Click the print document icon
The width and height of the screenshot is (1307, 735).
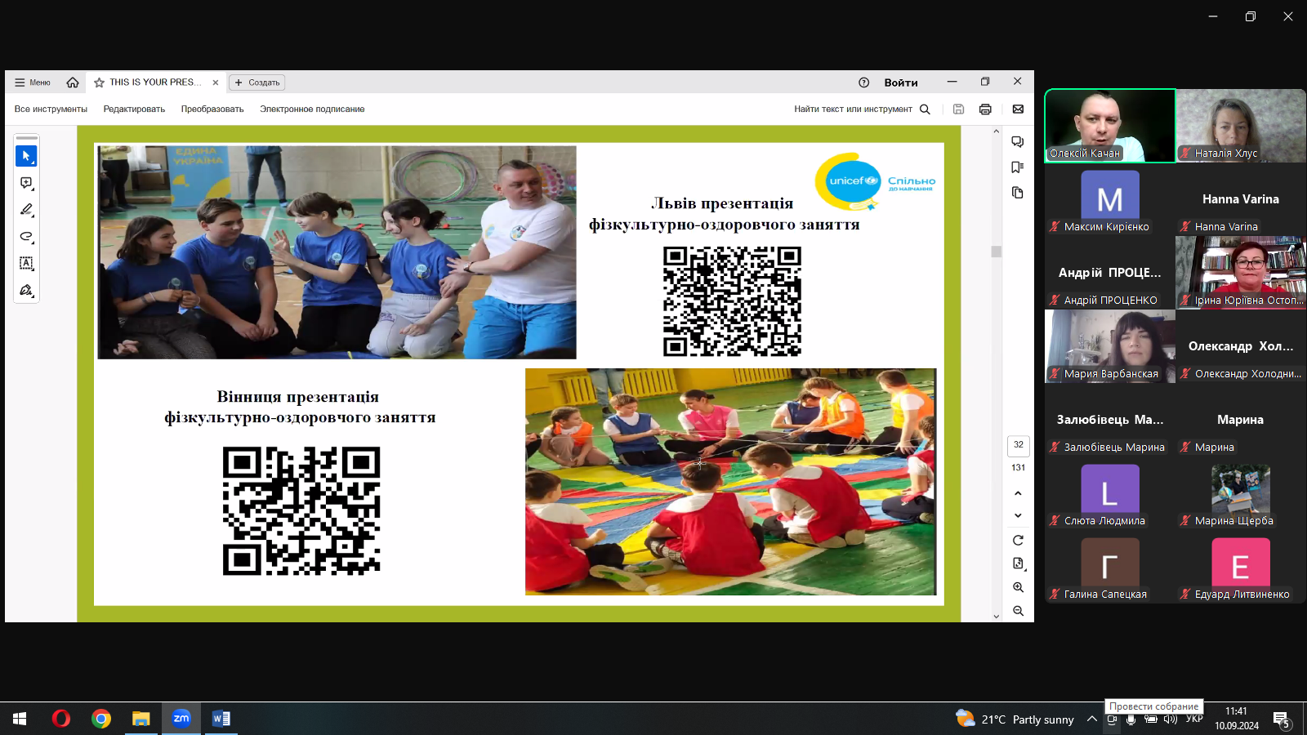pos(985,109)
